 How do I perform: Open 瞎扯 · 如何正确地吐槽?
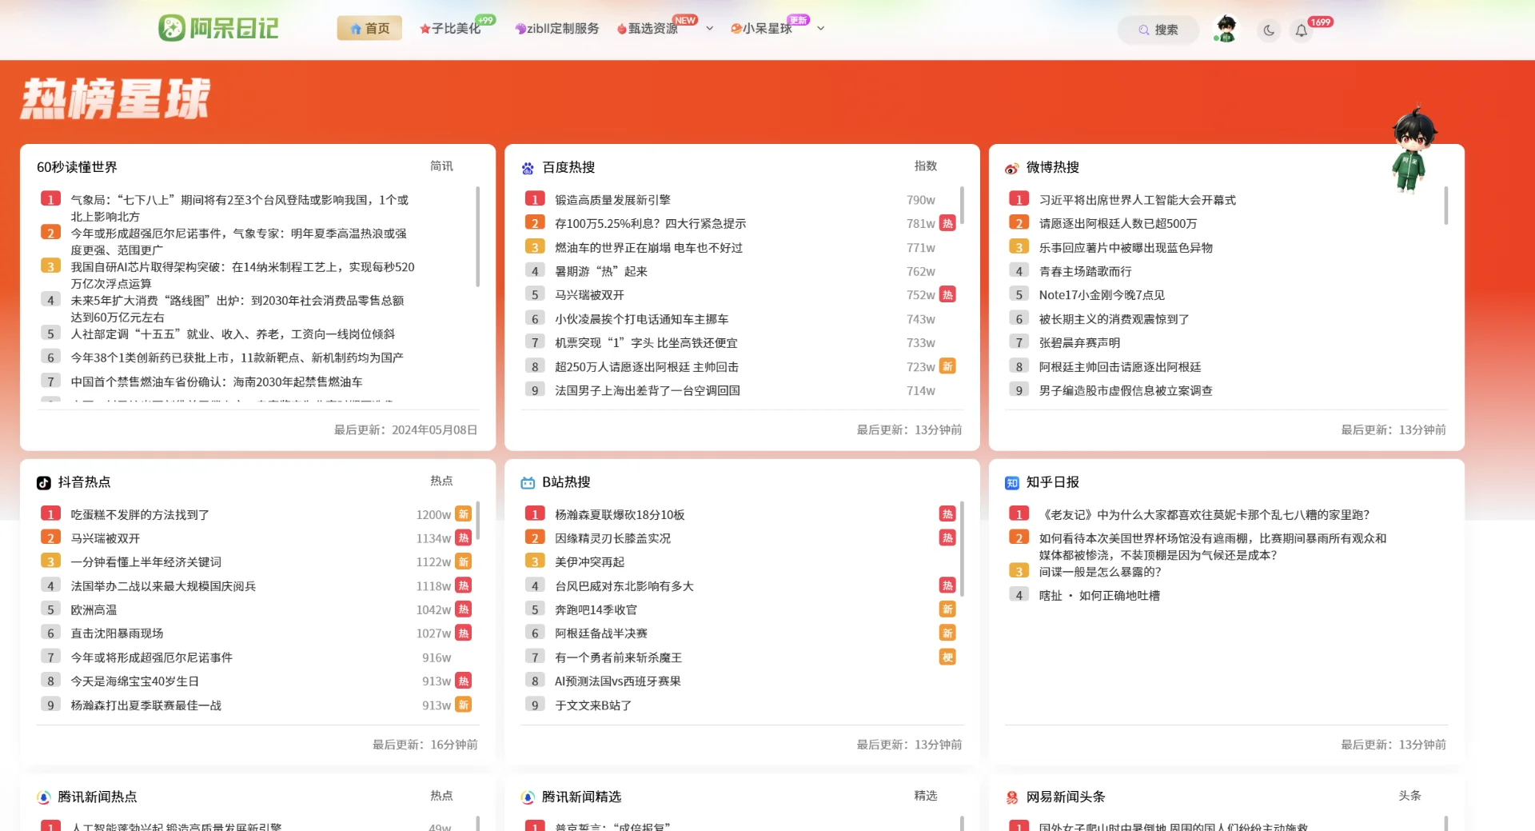[x=1098, y=596]
